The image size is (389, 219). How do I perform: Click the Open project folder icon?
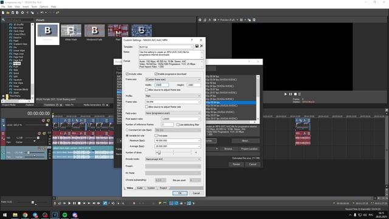point(8,13)
